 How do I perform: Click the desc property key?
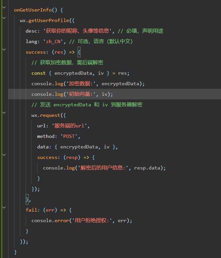pyautogui.click(x=32, y=31)
